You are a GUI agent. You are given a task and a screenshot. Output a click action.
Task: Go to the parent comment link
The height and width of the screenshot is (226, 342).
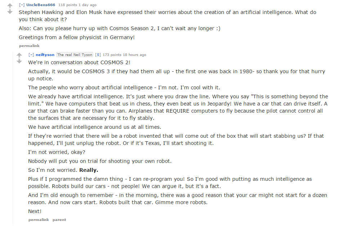(x=59, y=220)
